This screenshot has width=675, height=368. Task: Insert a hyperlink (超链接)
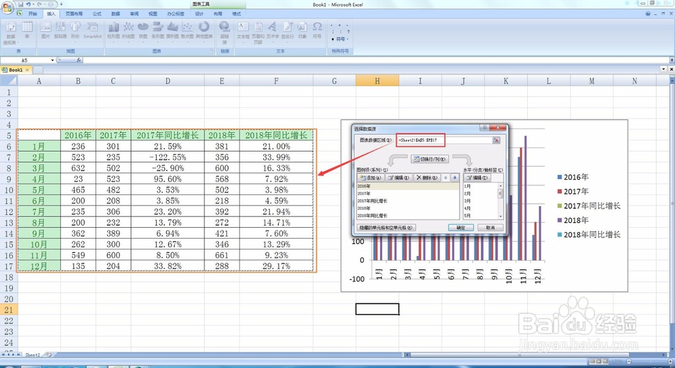224,32
